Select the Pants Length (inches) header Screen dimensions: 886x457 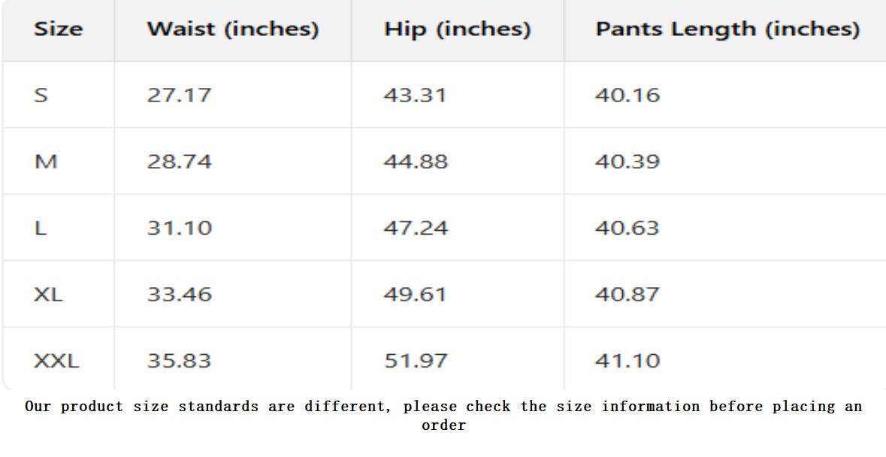tap(727, 29)
